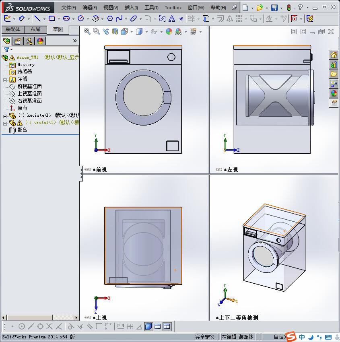Pick the Line sketch tool
The height and width of the screenshot is (342, 340).
tap(37, 19)
